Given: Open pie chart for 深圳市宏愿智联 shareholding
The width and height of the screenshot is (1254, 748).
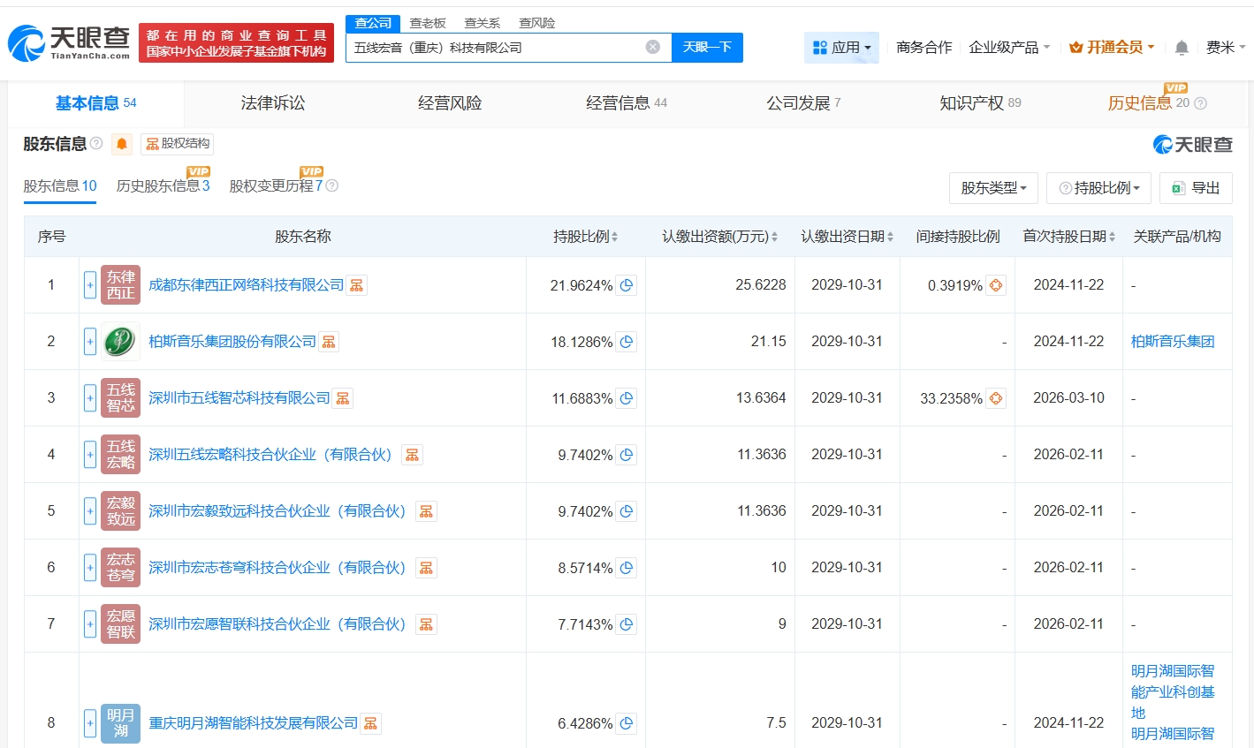Looking at the screenshot, I should point(627,624).
